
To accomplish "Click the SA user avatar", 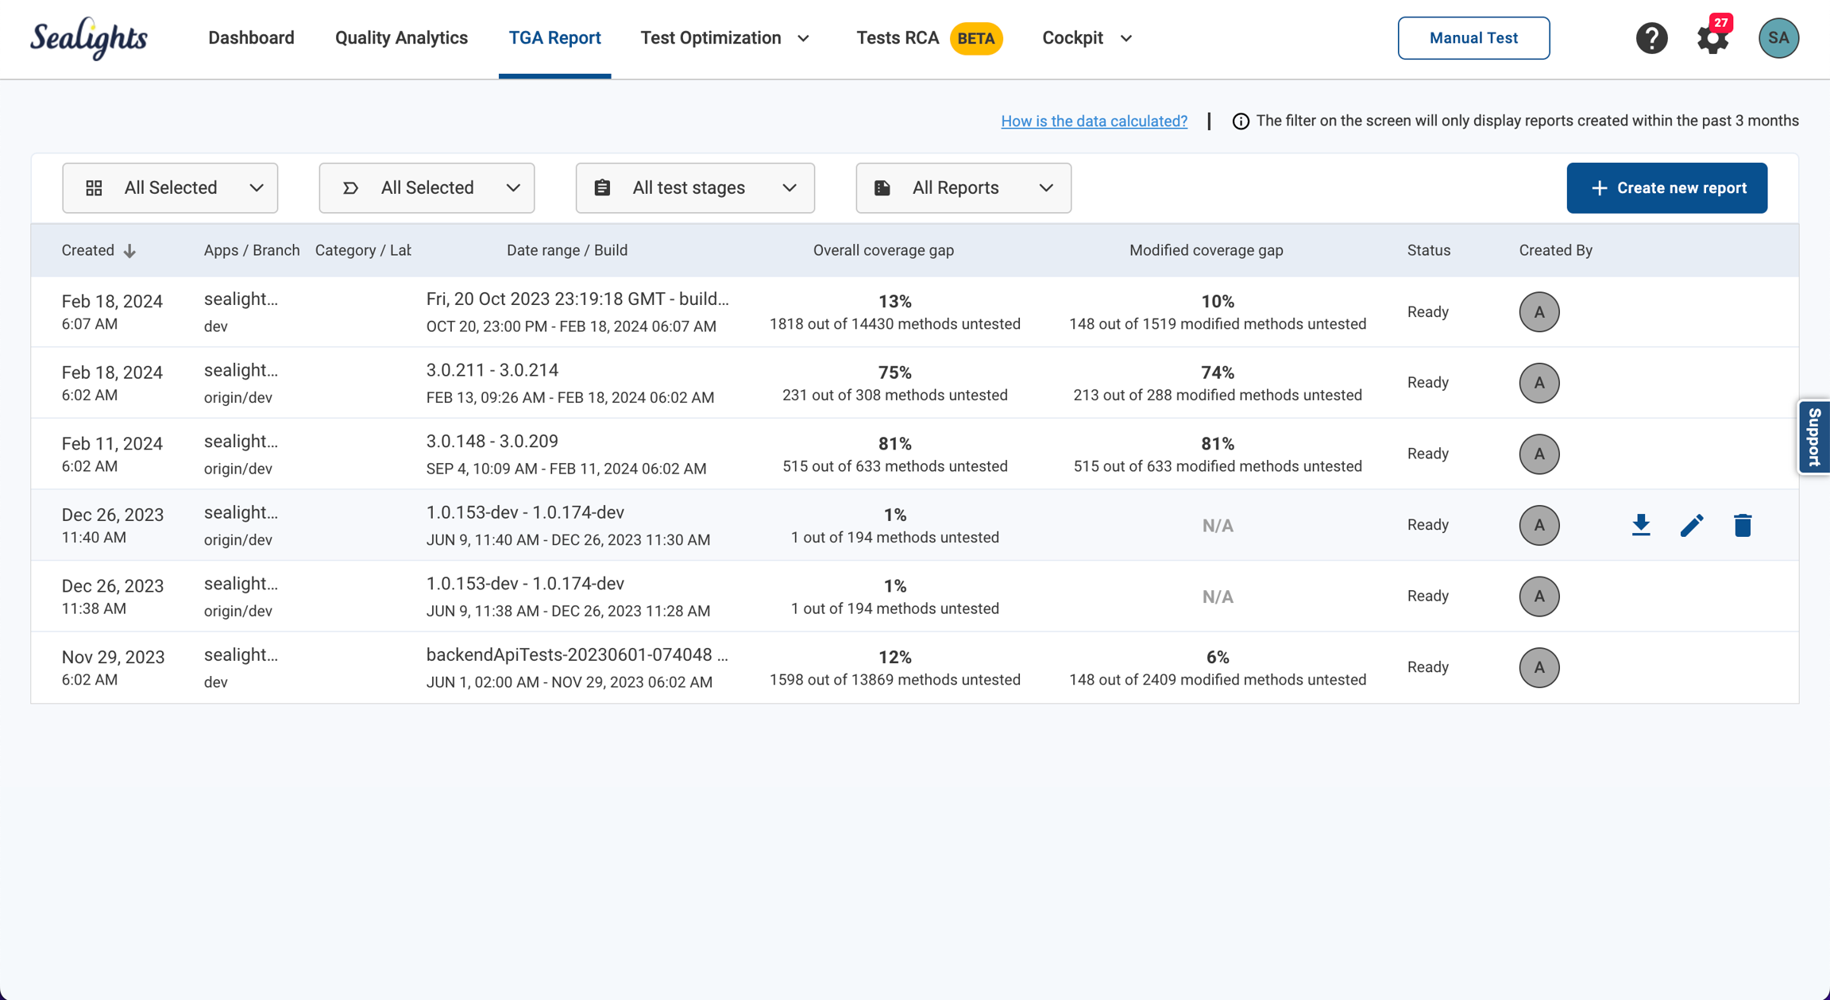I will (x=1778, y=38).
